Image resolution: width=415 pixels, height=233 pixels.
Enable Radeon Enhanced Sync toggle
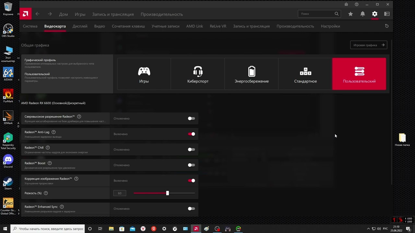click(191, 209)
